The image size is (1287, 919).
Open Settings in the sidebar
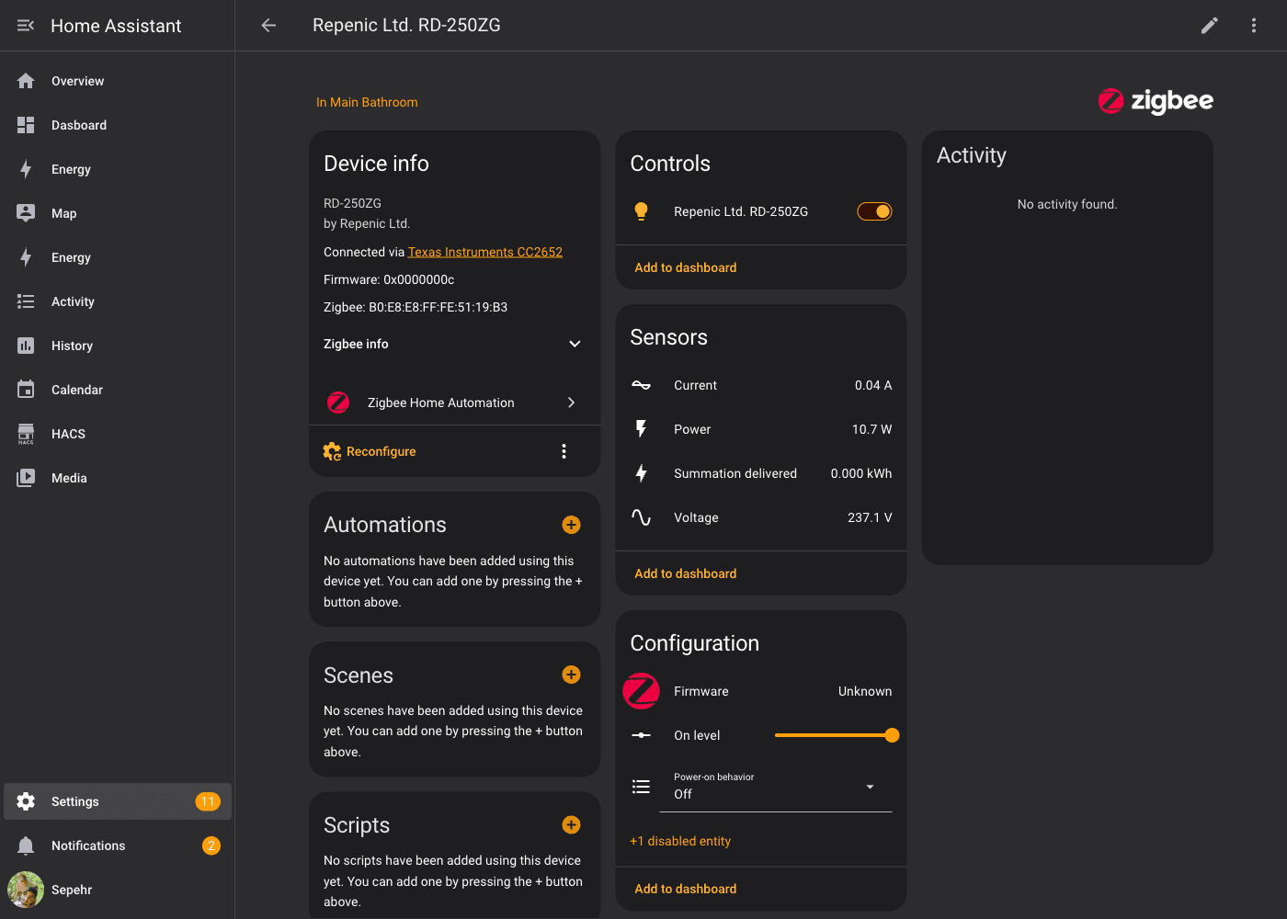(118, 801)
